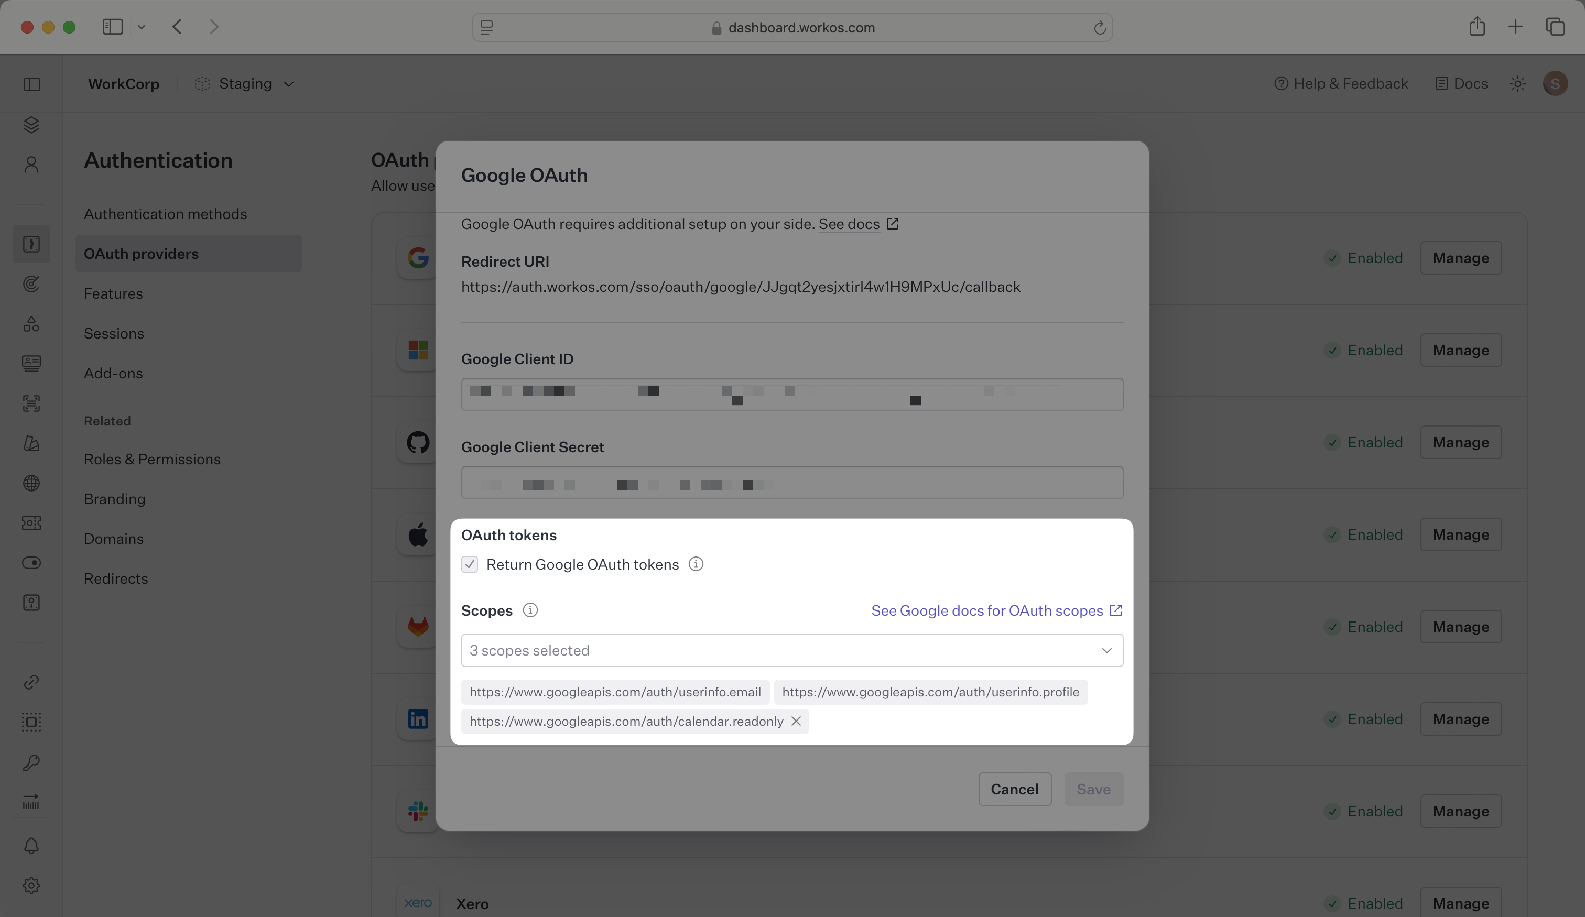Screen dimensions: 1585x917
Task: Remove the calendar.readonly scope chip
Action: [796, 722]
